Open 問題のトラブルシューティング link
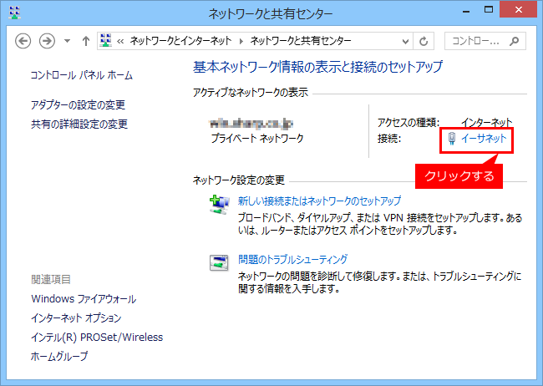Screen dimensions: 543x386 292,259
